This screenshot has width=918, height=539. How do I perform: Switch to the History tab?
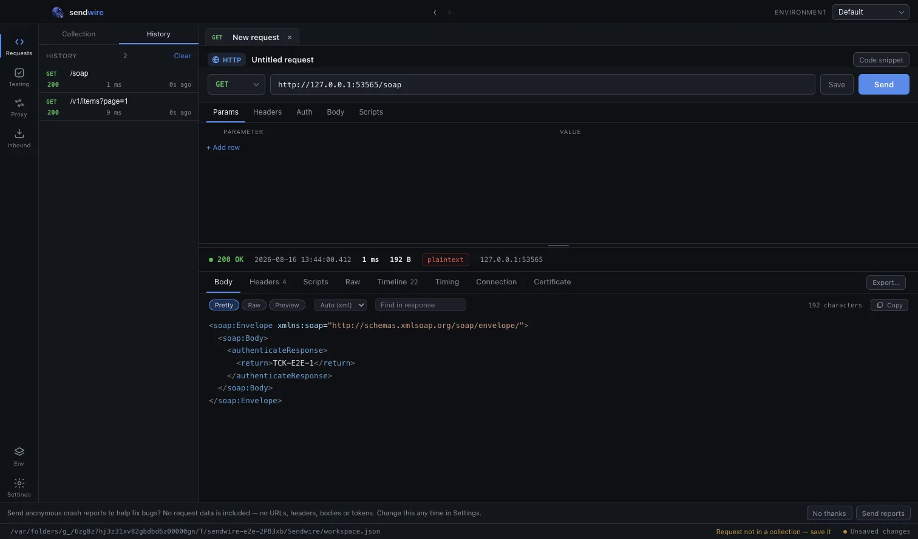158,34
